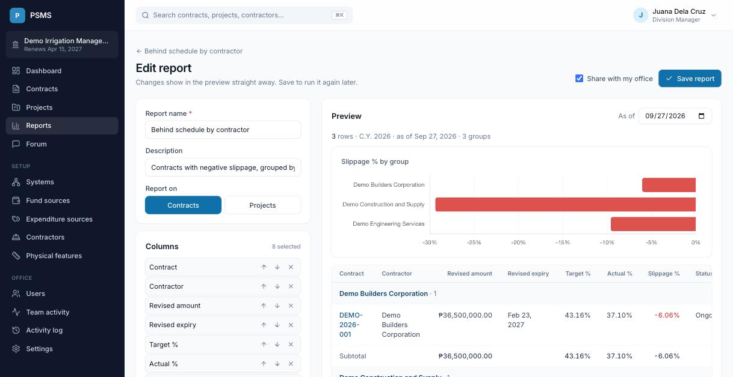
Task: Expand the Juana Dela Cruz user menu
Action: pyautogui.click(x=714, y=16)
